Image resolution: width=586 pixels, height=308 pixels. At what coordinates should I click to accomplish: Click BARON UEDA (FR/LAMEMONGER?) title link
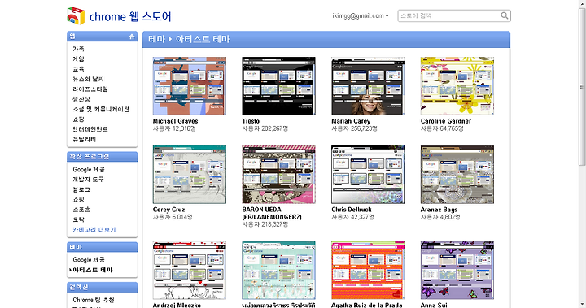(272, 214)
